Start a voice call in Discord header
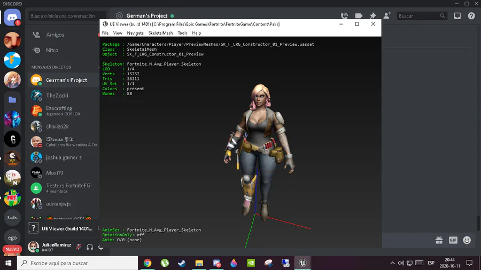This screenshot has width=481, height=270. [x=344, y=15]
